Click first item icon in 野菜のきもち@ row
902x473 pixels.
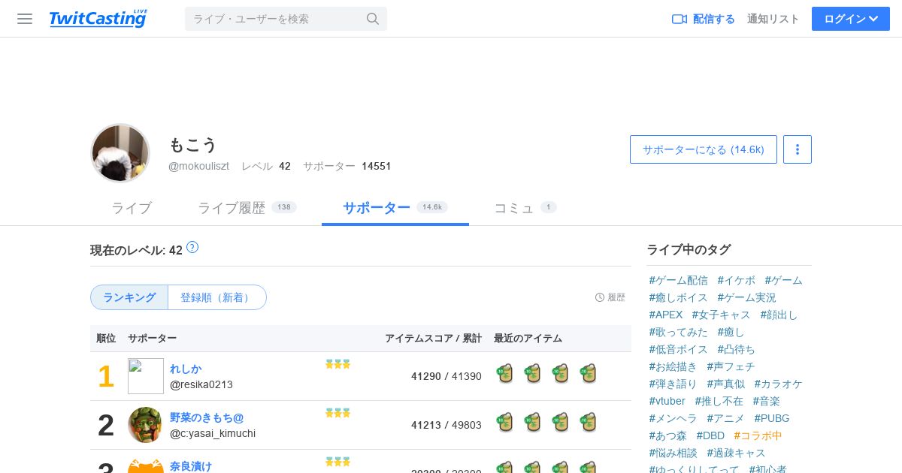tap(505, 422)
